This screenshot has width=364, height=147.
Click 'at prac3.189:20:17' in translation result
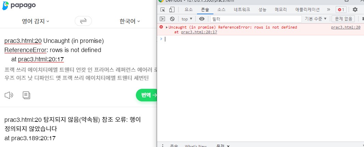[30, 138]
